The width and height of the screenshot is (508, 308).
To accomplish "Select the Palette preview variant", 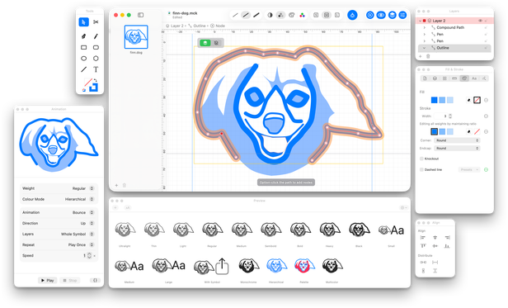I will (x=304, y=266).
